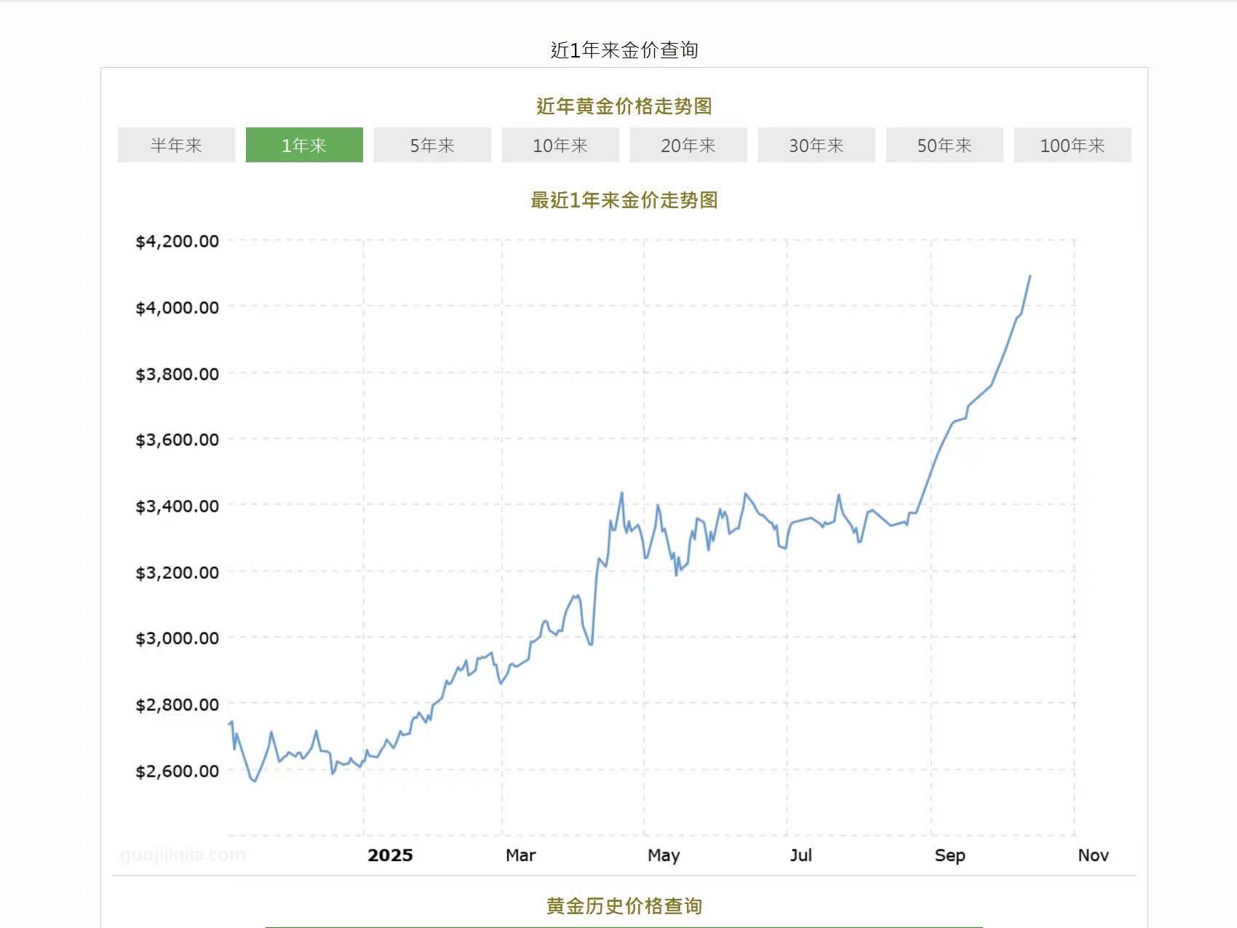Open the 5年来 gold price chart
This screenshot has width=1237, height=928.
click(x=432, y=145)
